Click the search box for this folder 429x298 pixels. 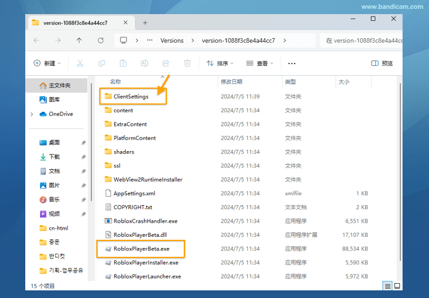[x=361, y=41]
